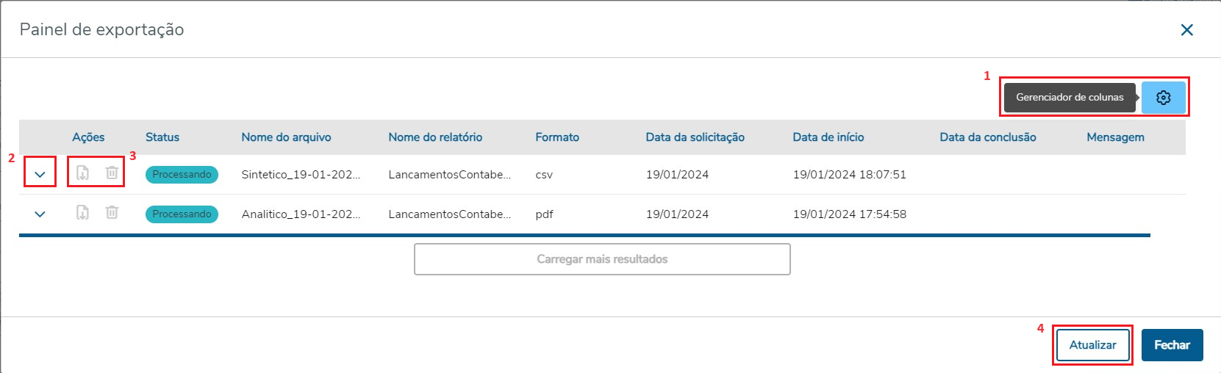Download the Analitico pdf export file

[83, 213]
